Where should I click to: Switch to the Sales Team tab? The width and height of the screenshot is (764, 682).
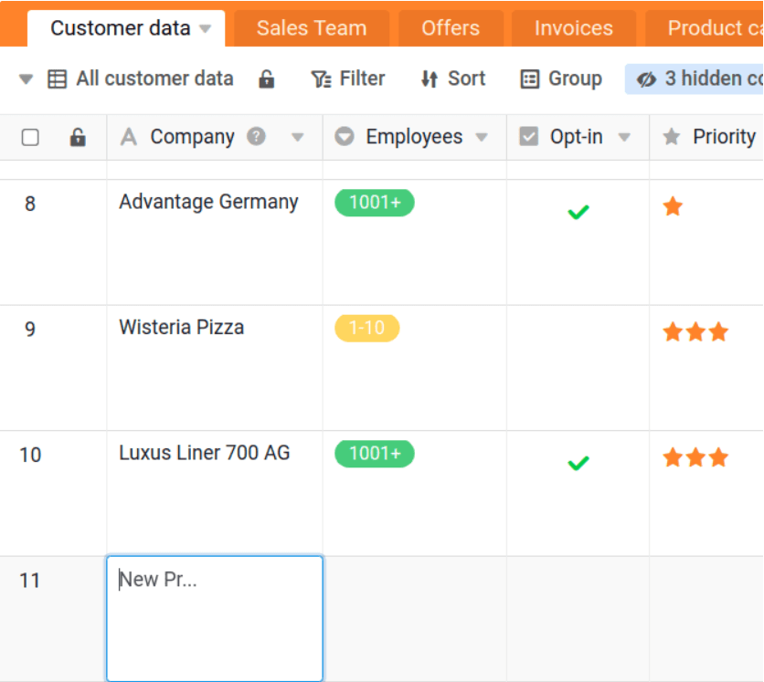pyautogui.click(x=311, y=28)
